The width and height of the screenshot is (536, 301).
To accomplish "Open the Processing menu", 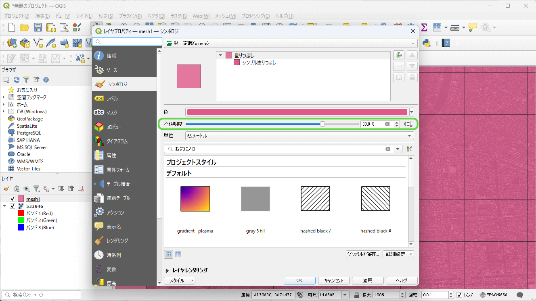I will click(255, 16).
